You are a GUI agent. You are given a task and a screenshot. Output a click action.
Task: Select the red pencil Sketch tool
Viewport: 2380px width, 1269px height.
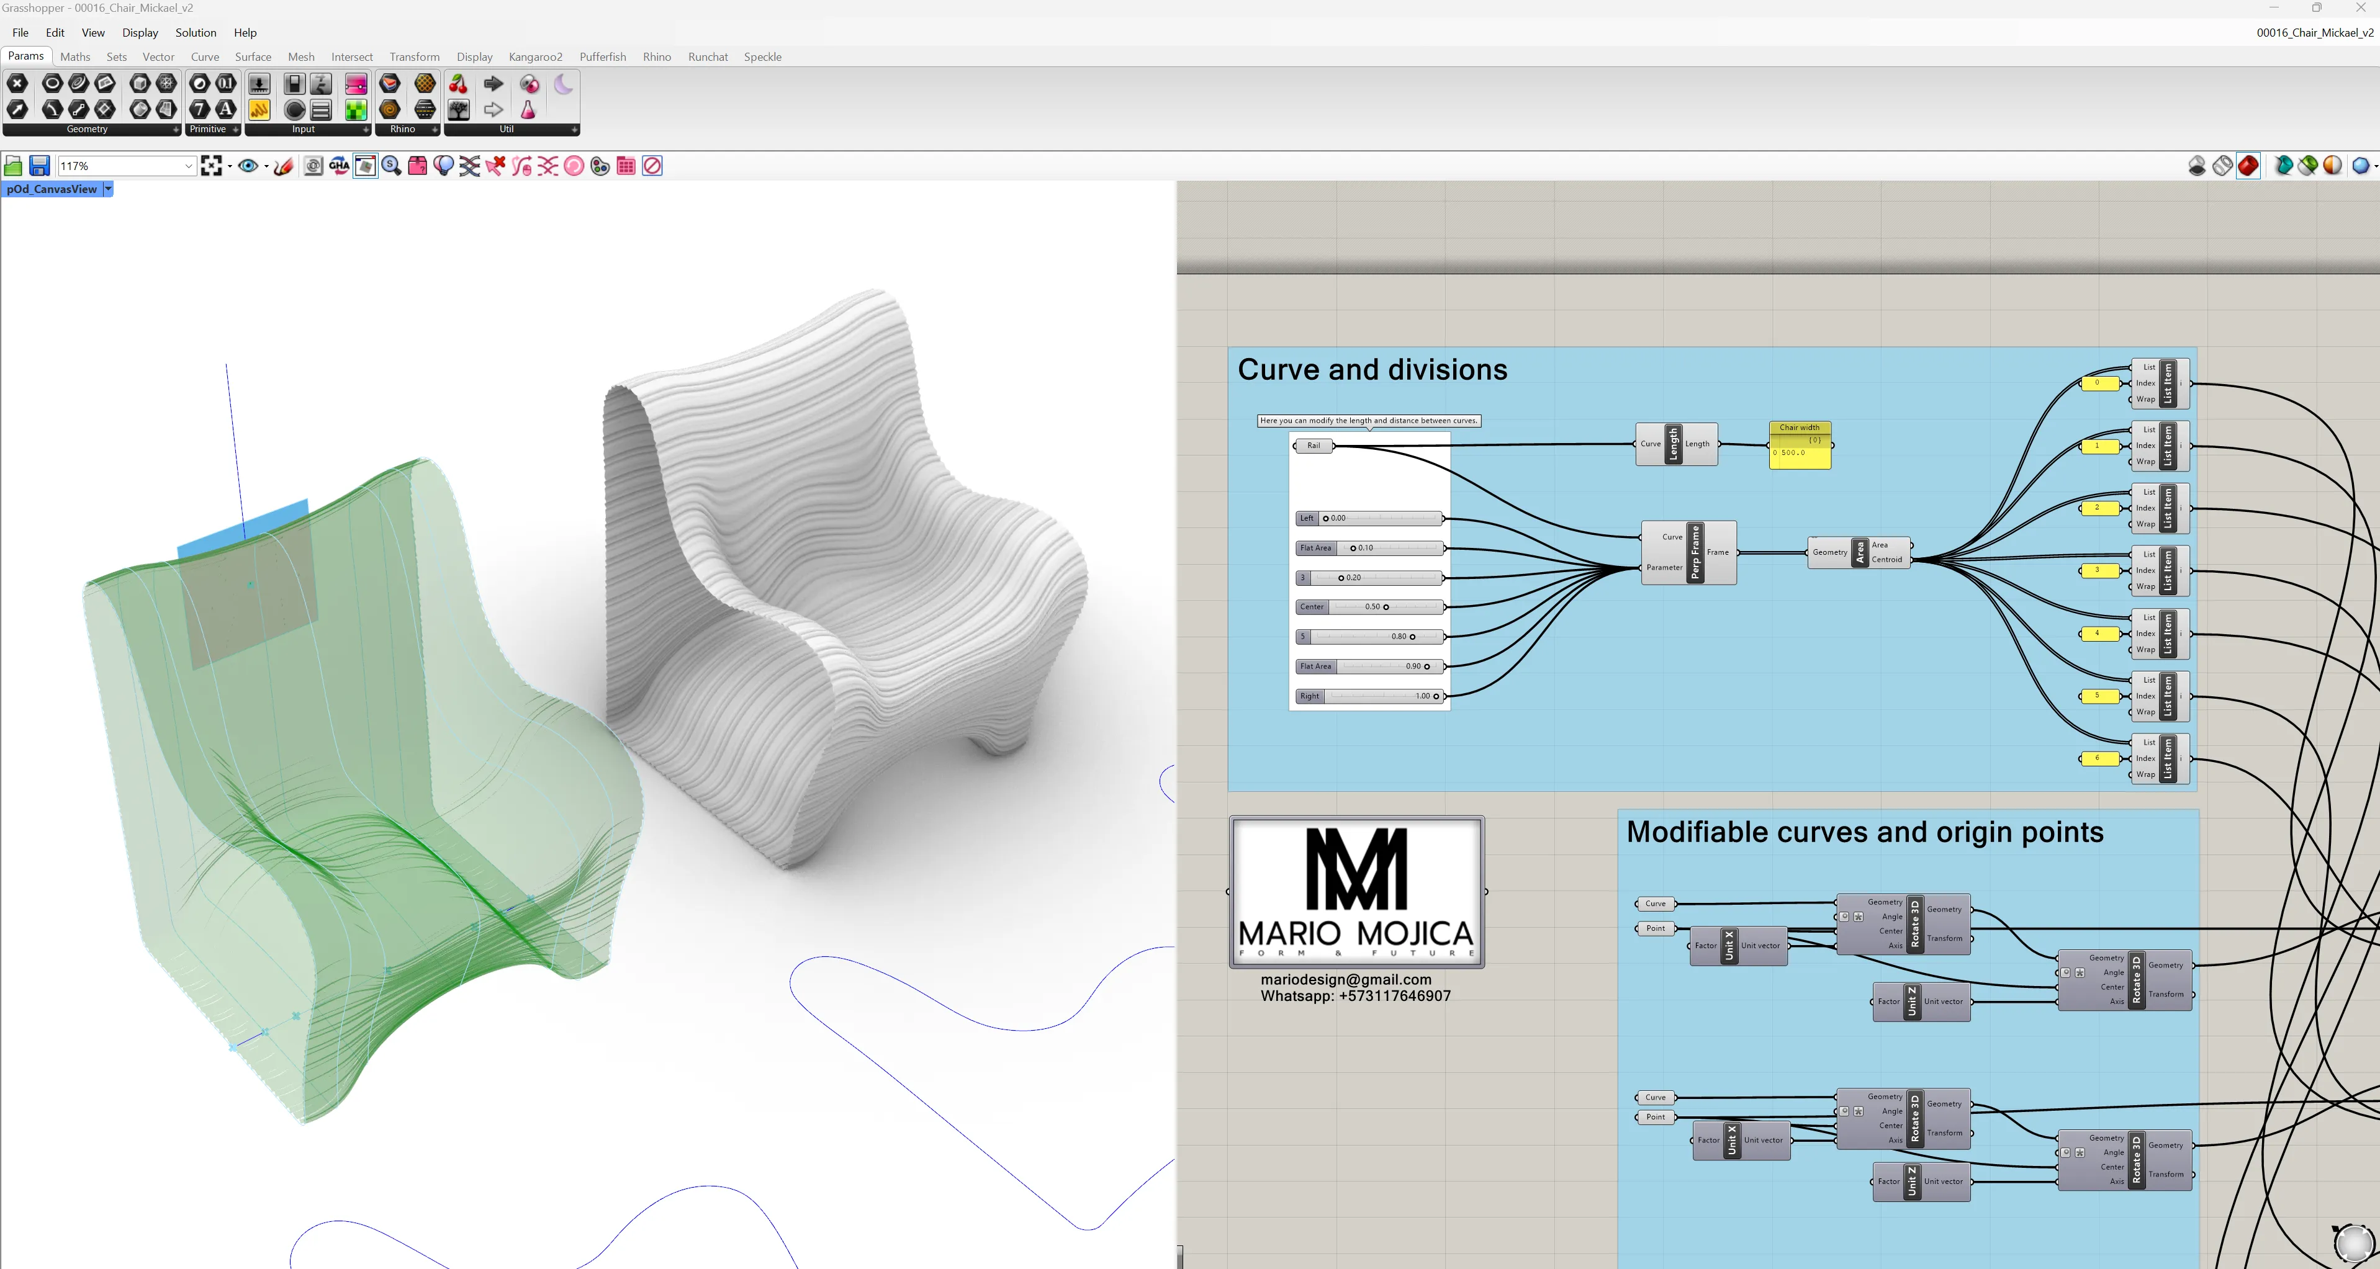coord(284,165)
